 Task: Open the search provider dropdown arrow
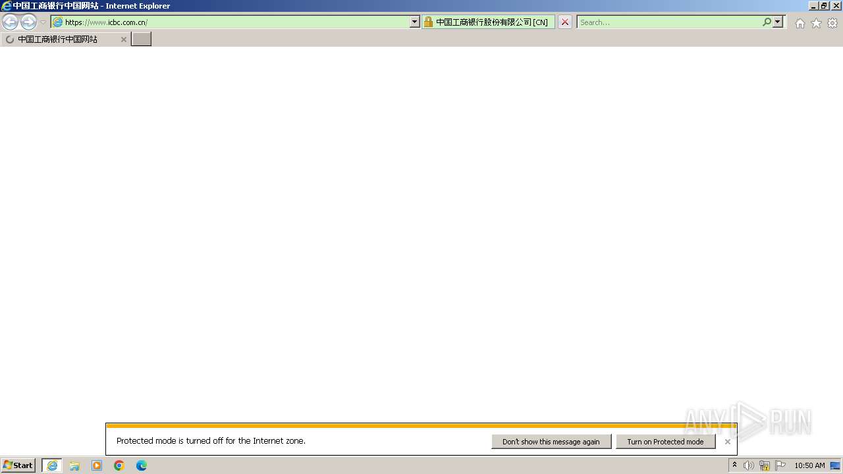tap(778, 22)
